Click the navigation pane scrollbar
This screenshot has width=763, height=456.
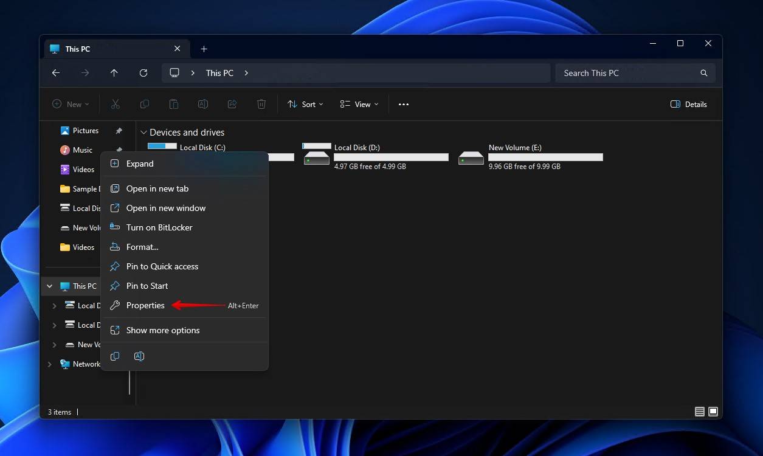129,382
